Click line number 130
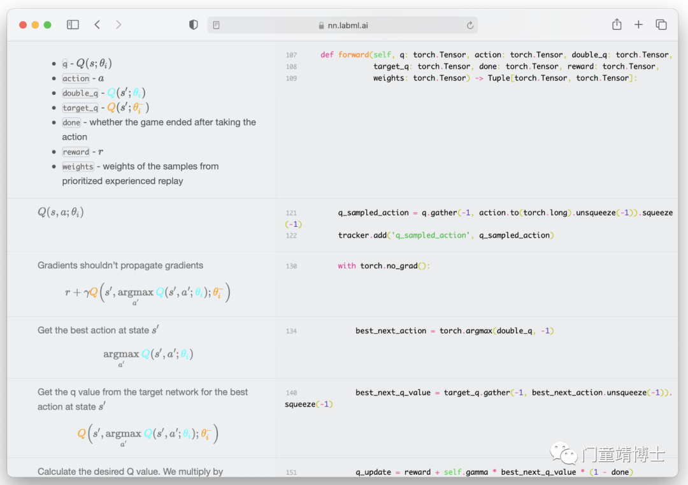Screen dimensions: 688x485 coord(291,266)
